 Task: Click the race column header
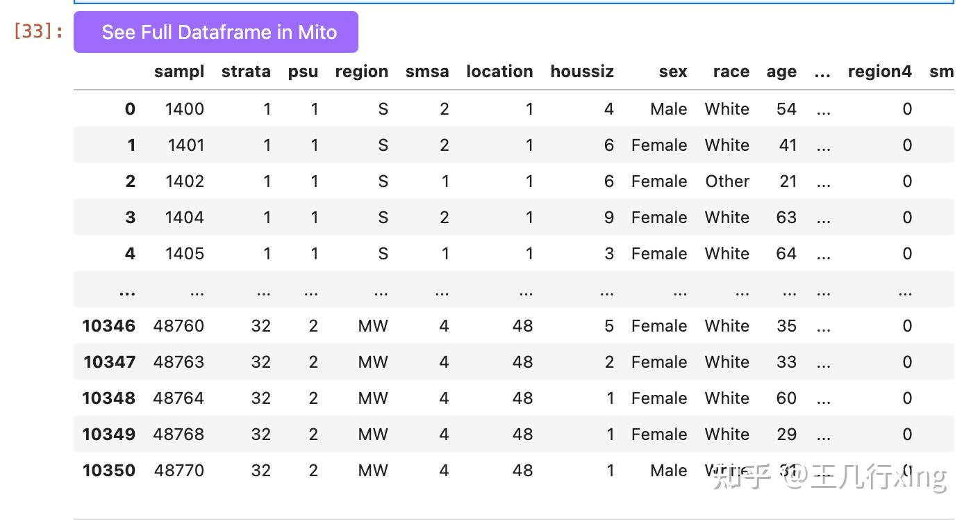tap(731, 72)
